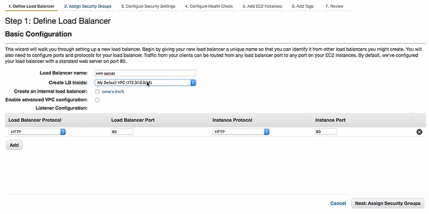Click the Load Balancer name field

pos(145,73)
